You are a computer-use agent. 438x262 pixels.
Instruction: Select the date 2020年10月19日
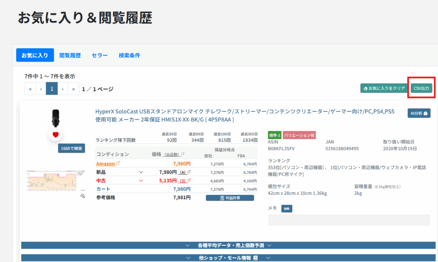[x=400, y=149]
